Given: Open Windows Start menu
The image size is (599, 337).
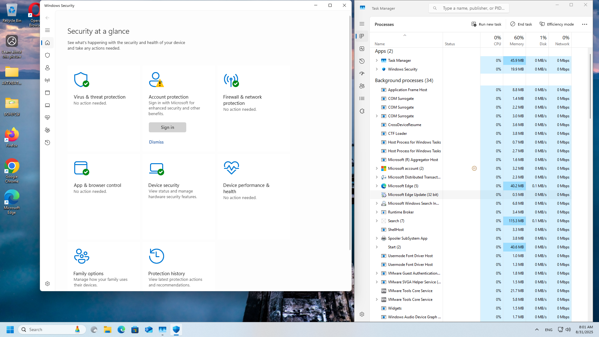Looking at the screenshot, I should (10, 330).
